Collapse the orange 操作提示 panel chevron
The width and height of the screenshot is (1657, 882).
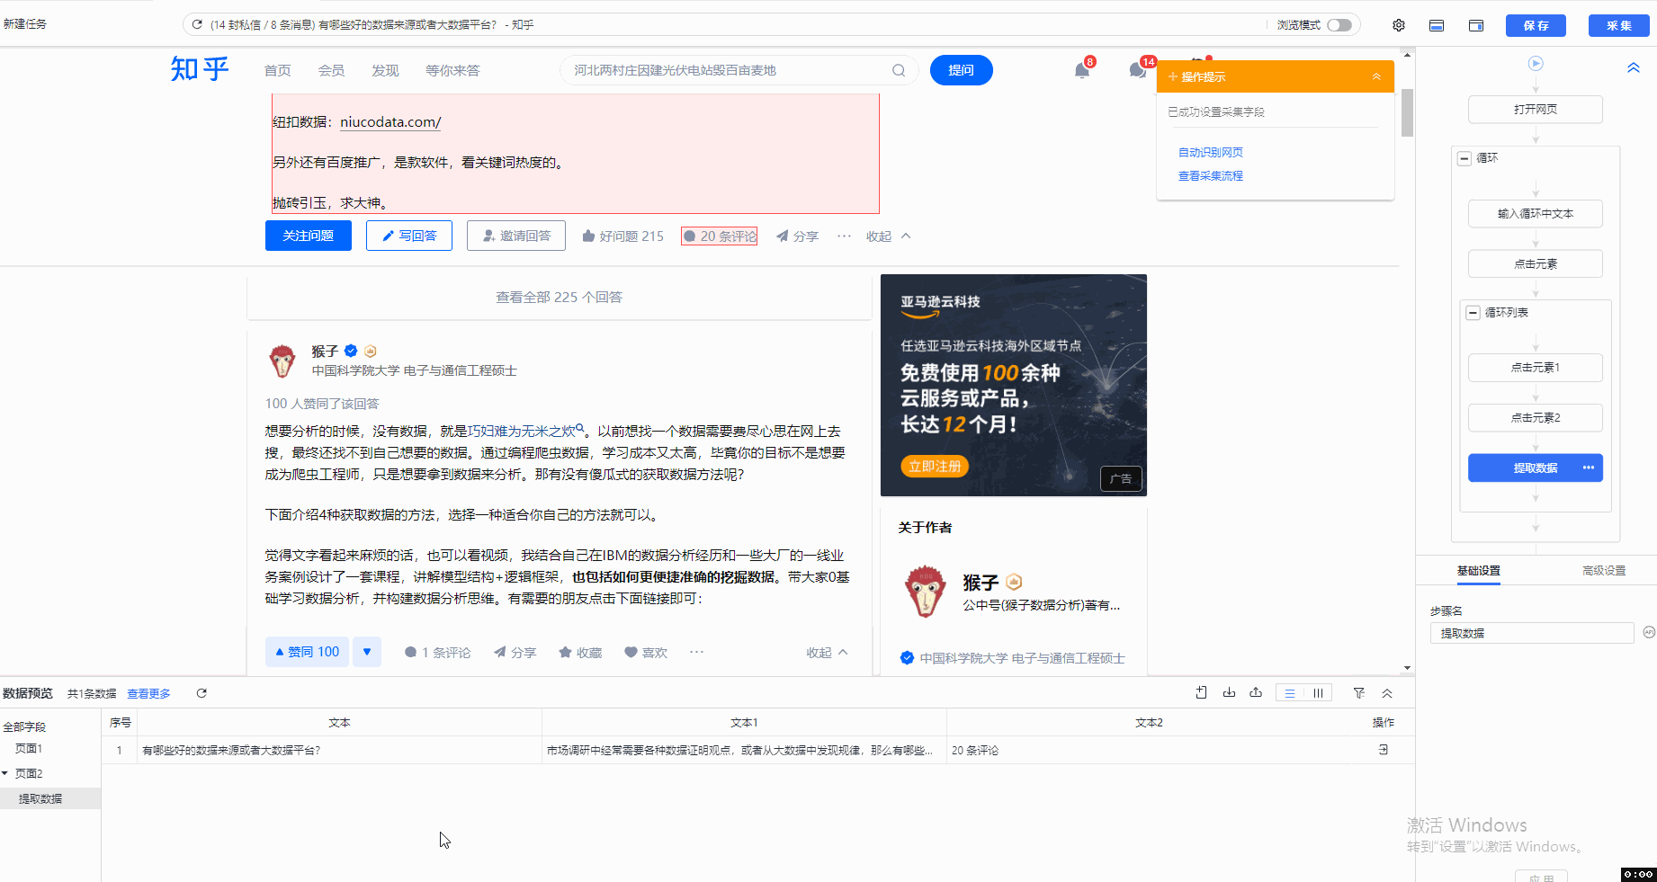coord(1376,76)
